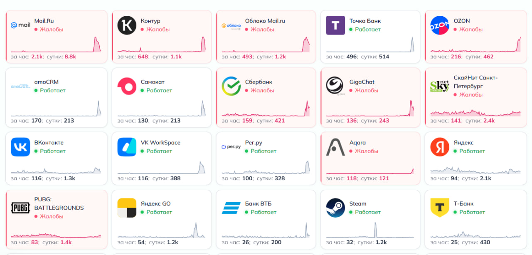532x255 pixels.
Task: Open the Сбербанк service name link
Action: tap(259, 82)
